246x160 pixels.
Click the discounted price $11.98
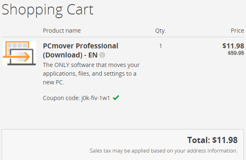[x=233, y=46]
